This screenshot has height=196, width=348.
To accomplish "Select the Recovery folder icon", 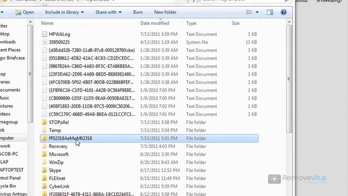I will (x=45, y=146).
